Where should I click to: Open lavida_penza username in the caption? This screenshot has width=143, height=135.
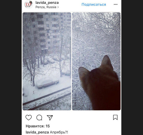pyautogui.click(x=37, y=132)
